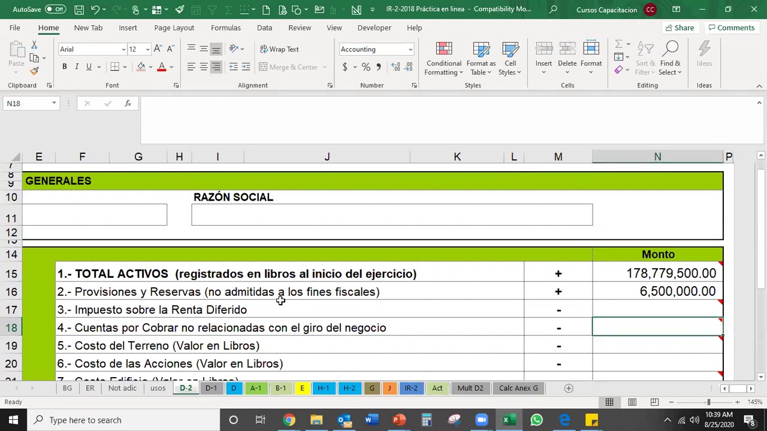Click the AutoSum sigma icon
The image size is (767, 431).
click(x=618, y=44)
